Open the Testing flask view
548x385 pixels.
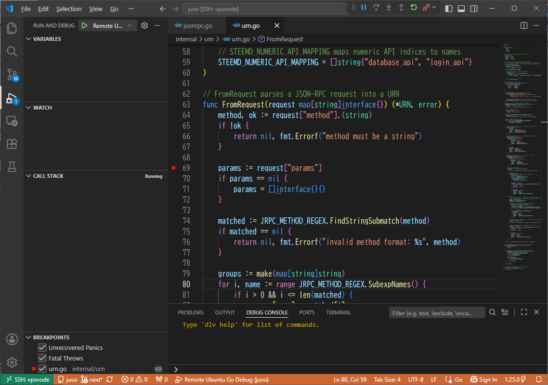click(12, 167)
